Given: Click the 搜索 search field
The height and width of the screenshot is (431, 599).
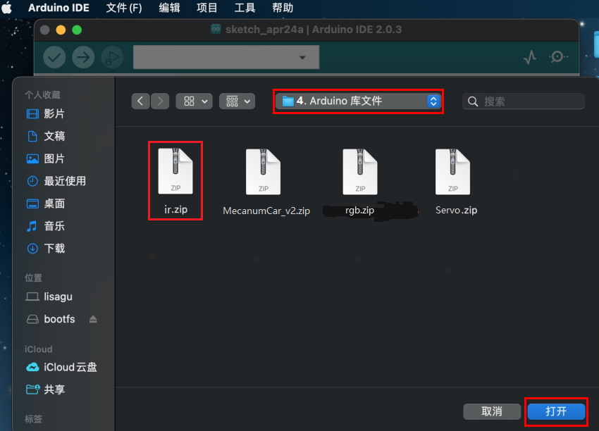Looking at the screenshot, I should point(524,101).
